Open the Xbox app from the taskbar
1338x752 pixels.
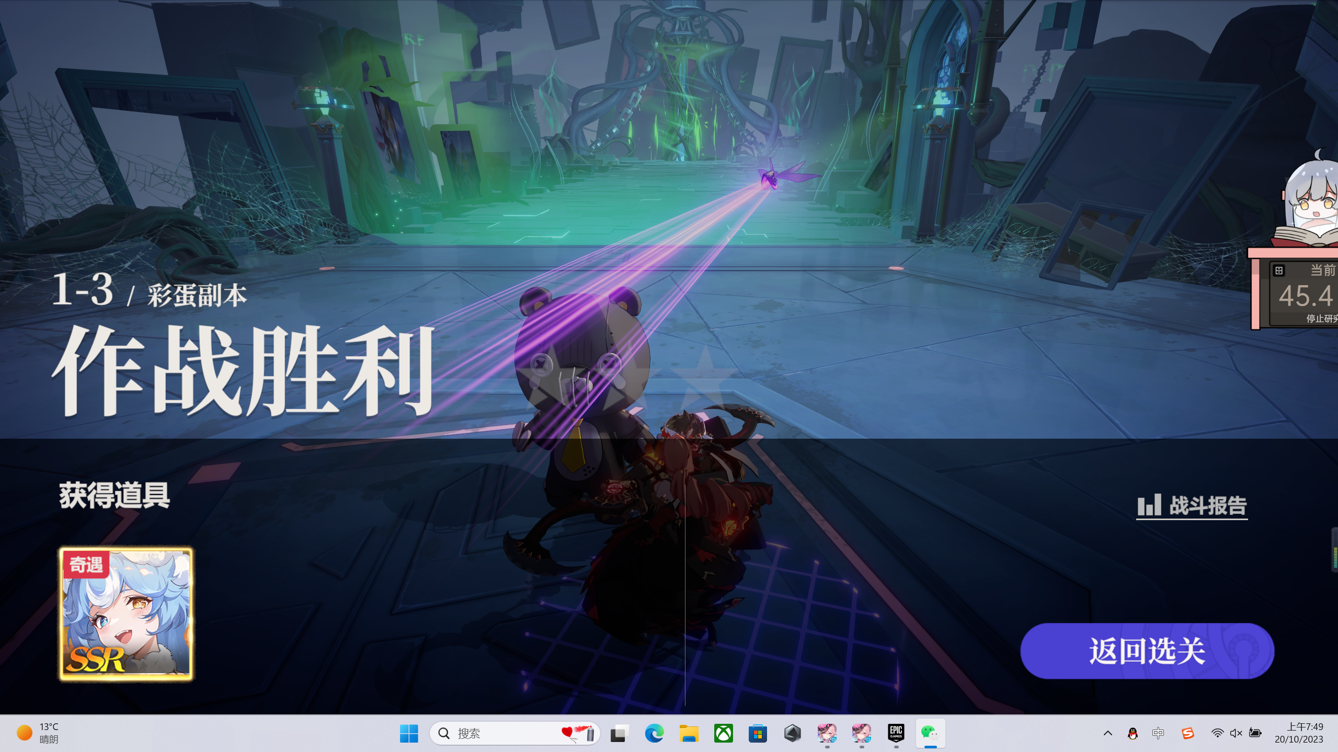[724, 733]
